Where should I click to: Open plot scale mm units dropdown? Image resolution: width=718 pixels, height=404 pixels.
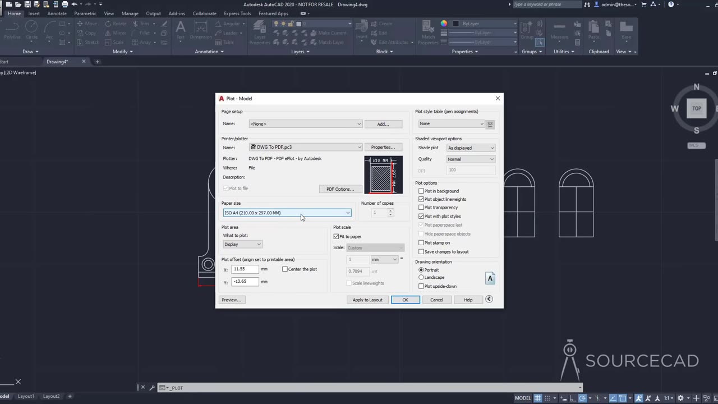pos(385,259)
